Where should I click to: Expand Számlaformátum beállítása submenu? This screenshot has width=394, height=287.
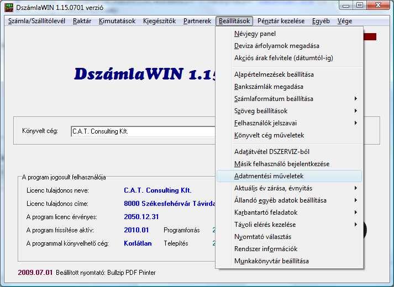290,99
